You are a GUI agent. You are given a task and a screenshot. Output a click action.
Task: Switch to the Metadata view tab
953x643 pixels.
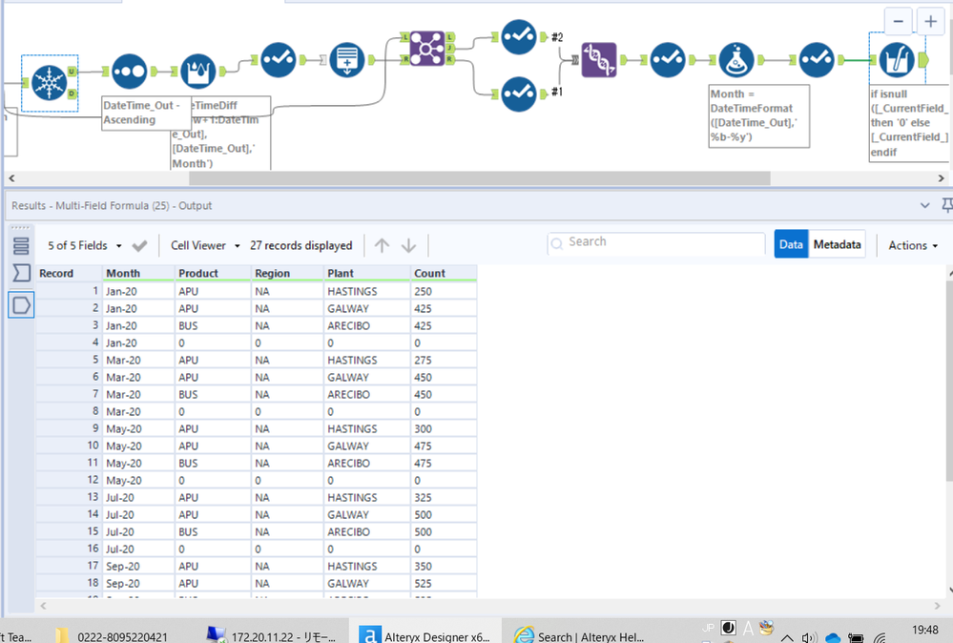coord(837,244)
